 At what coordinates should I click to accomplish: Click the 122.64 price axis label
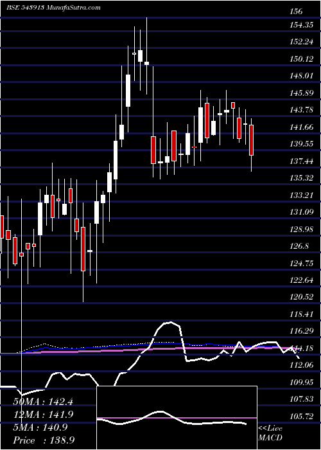click(302, 280)
